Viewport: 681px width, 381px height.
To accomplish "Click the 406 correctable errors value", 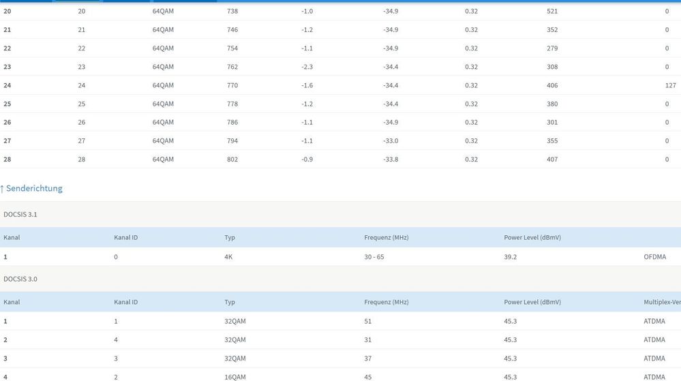I will coord(552,85).
